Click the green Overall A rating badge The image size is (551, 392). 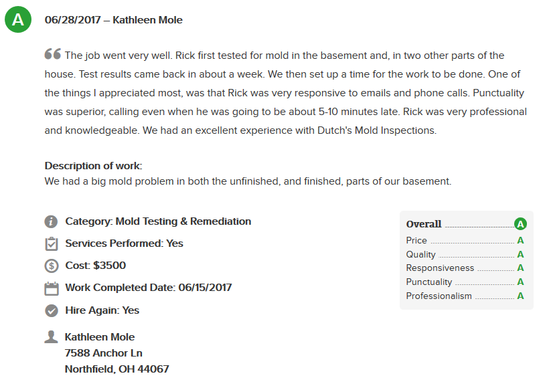(x=520, y=223)
